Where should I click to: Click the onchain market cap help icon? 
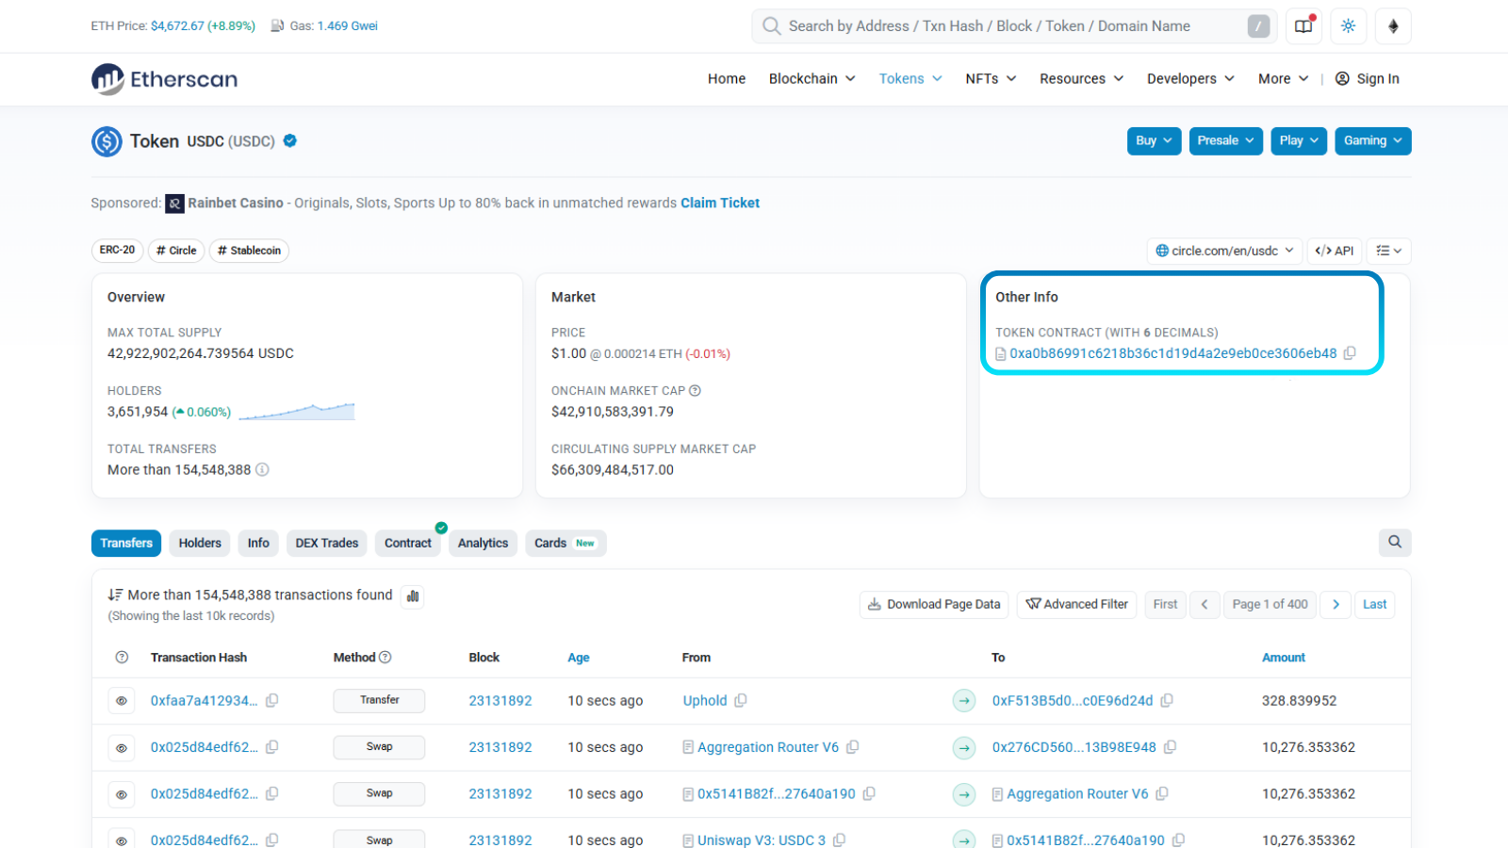695,391
